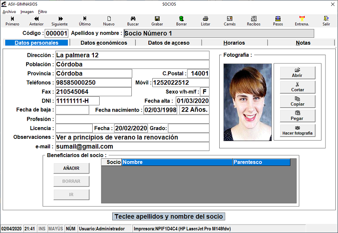The image size is (338, 233).
Task: Click the empty Fecha de baja field
Action: coord(72,110)
